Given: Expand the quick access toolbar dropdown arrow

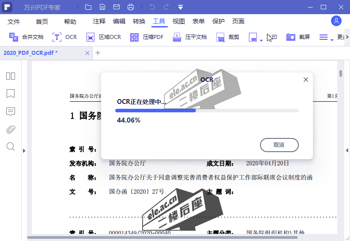Looking at the screenshot, I should pos(181,7).
